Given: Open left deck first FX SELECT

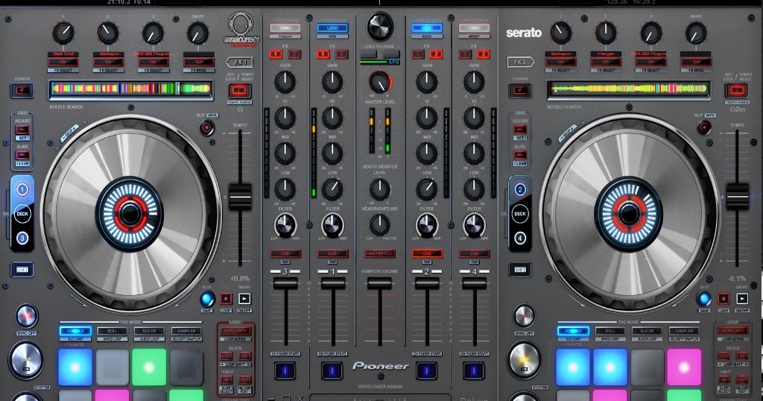Looking at the screenshot, I should coord(63,71).
